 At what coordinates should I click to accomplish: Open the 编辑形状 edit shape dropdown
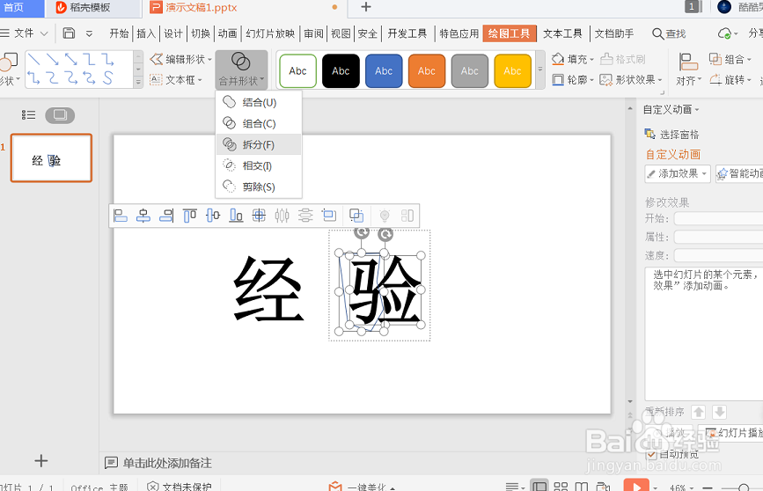[x=181, y=59]
